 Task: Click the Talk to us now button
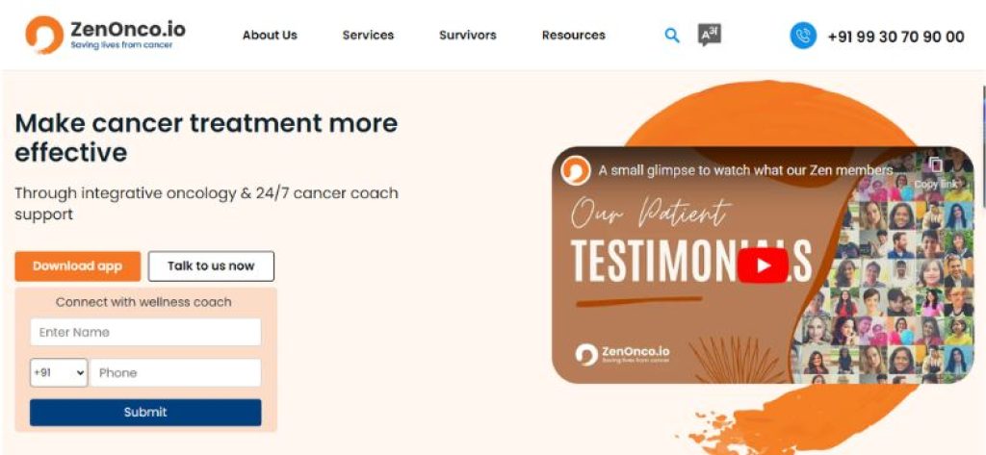coord(211,265)
